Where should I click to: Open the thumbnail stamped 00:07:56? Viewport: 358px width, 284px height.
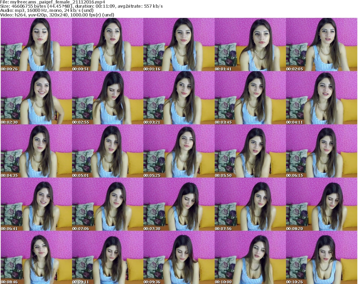pos(250,204)
